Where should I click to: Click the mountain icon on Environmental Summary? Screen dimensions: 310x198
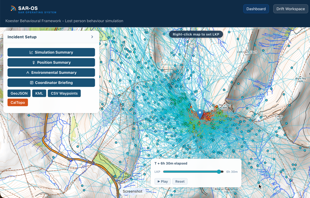[28, 73]
